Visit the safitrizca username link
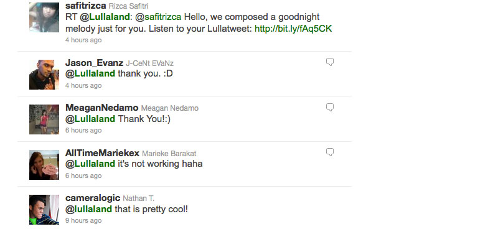This screenshot has width=498, height=229. [x=85, y=6]
